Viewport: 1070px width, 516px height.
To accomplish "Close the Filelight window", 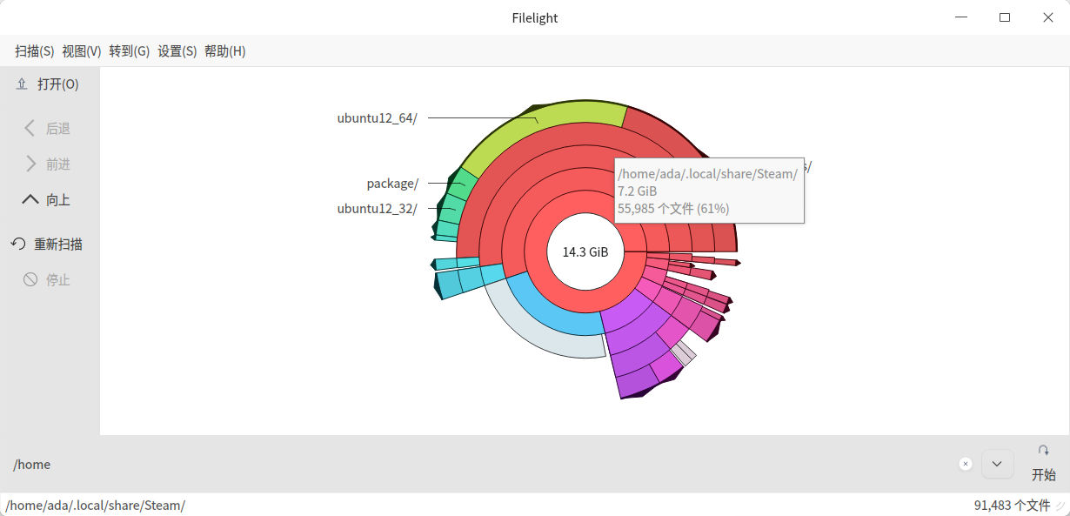I will point(1048,17).
